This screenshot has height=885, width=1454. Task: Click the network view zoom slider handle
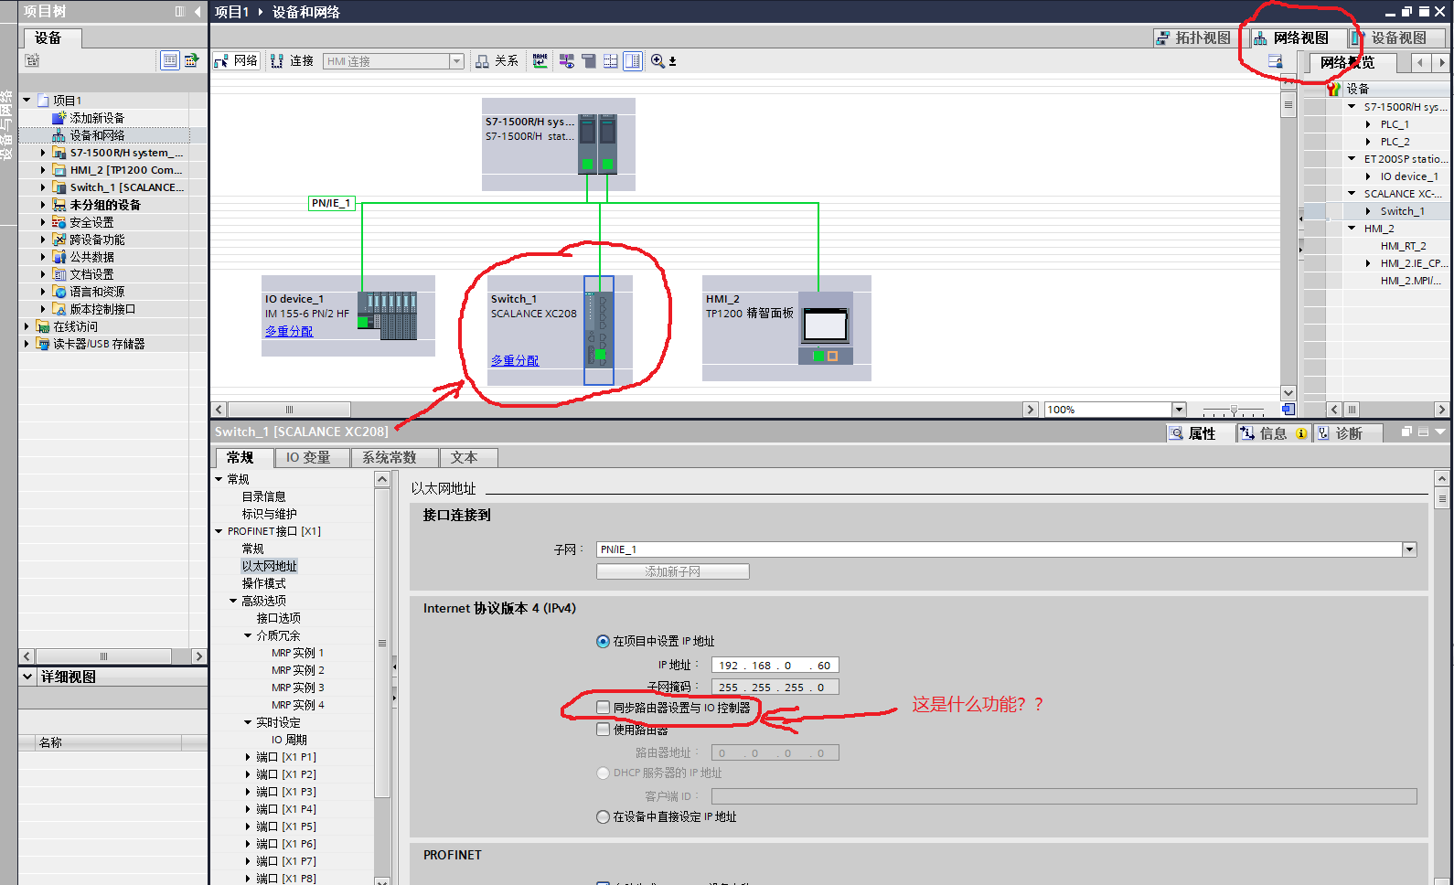point(1234,411)
